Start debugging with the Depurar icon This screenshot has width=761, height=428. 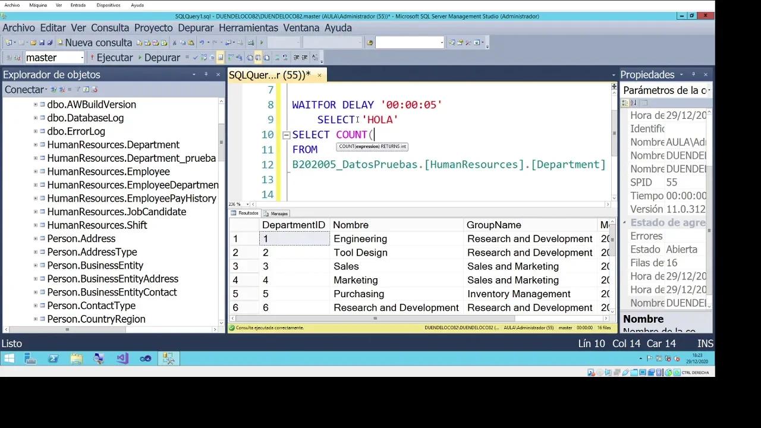coord(140,57)
